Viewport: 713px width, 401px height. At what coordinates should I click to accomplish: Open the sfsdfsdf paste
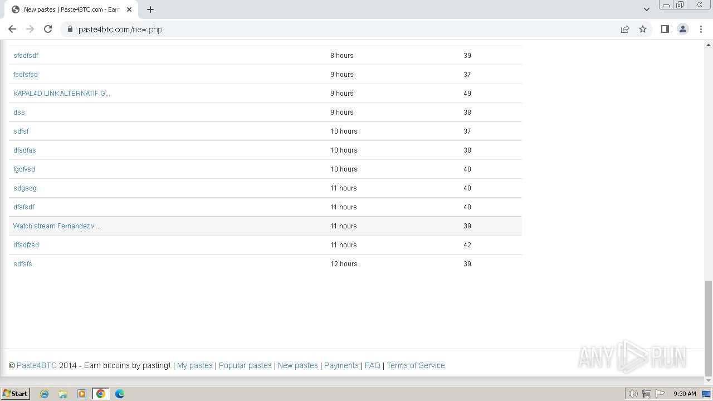(26, 56)
